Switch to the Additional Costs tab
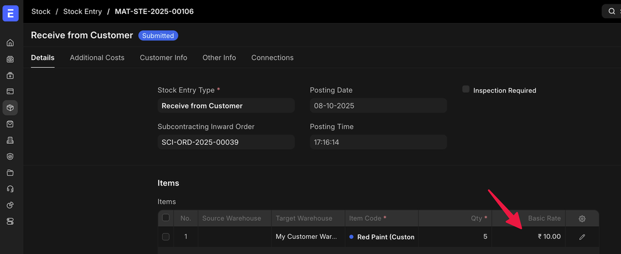 coord(97,58)
